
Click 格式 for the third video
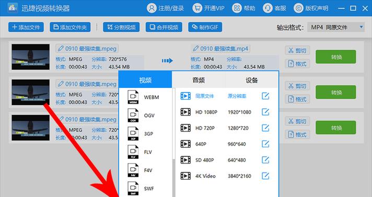pyautogui.click(x=297, y=134)
